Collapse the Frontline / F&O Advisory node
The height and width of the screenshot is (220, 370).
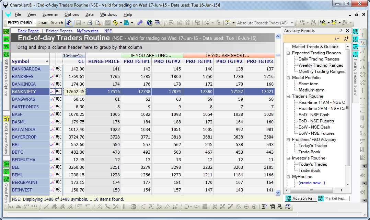click(x=288, y=140)
